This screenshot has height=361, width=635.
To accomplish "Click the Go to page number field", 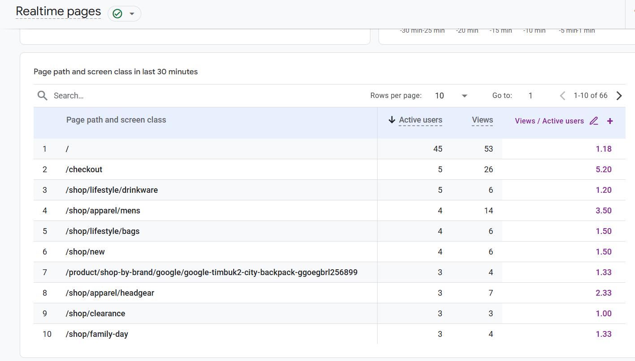I will click(x=531, y=96).
